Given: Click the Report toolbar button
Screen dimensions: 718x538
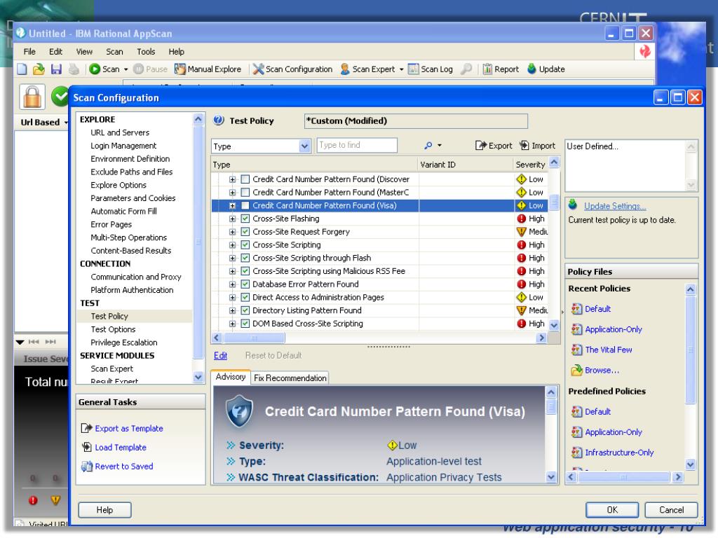Looking at the screenshot, I should tap(501, 69).
